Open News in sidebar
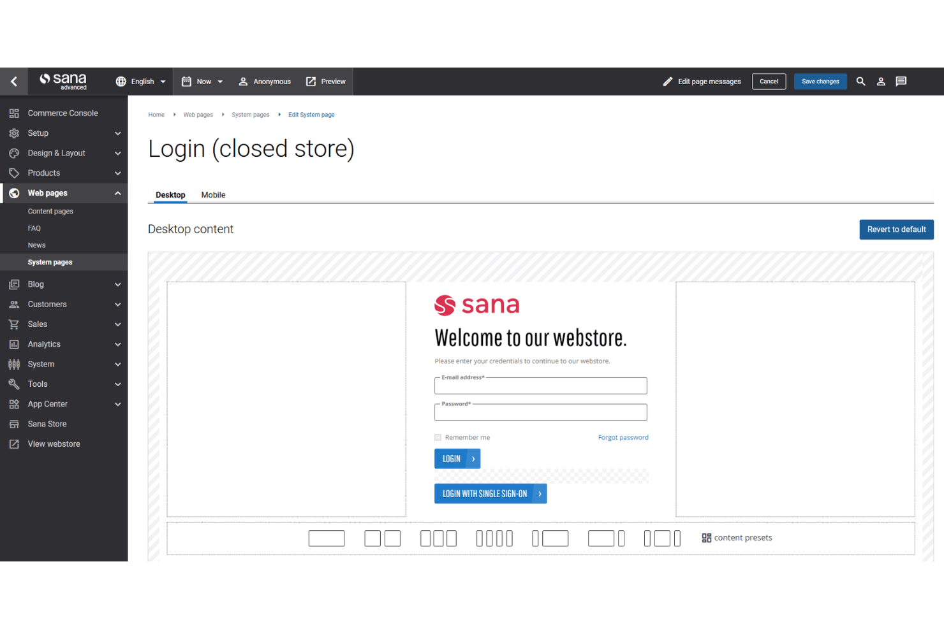 click(x=36, y=245)
